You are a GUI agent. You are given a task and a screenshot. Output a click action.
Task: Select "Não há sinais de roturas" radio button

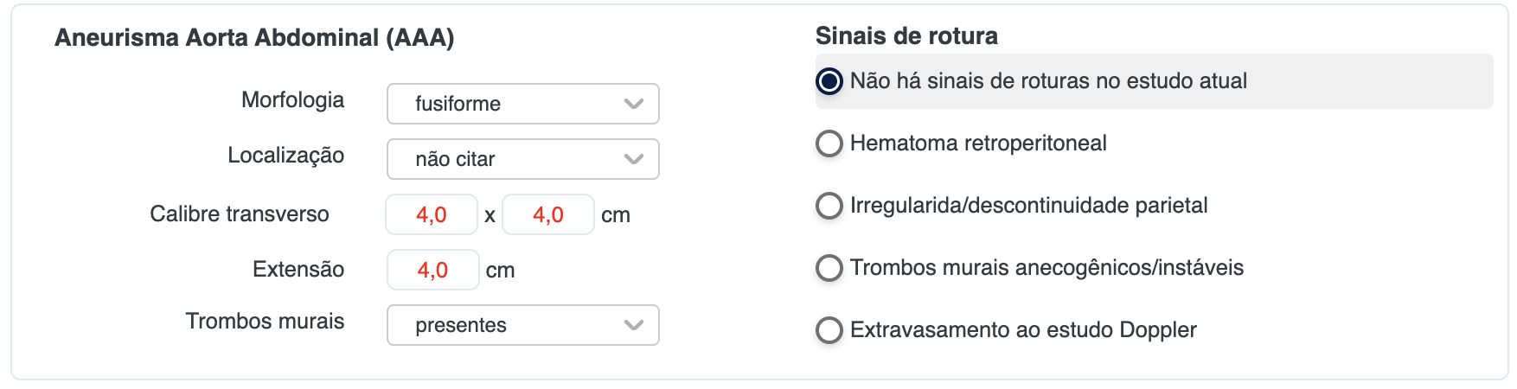pos(829,81)
